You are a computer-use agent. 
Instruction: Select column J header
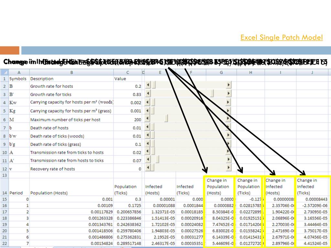(x=312, y=73)
